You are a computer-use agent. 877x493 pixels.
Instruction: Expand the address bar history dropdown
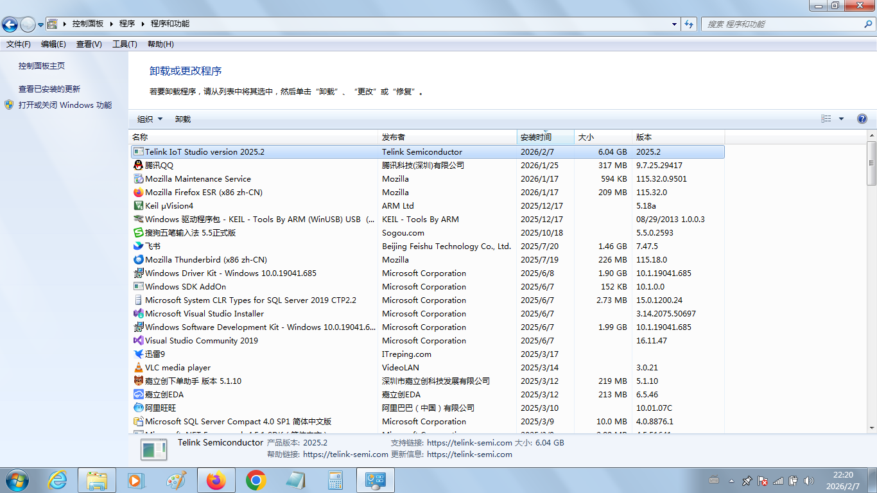(674, 24)
